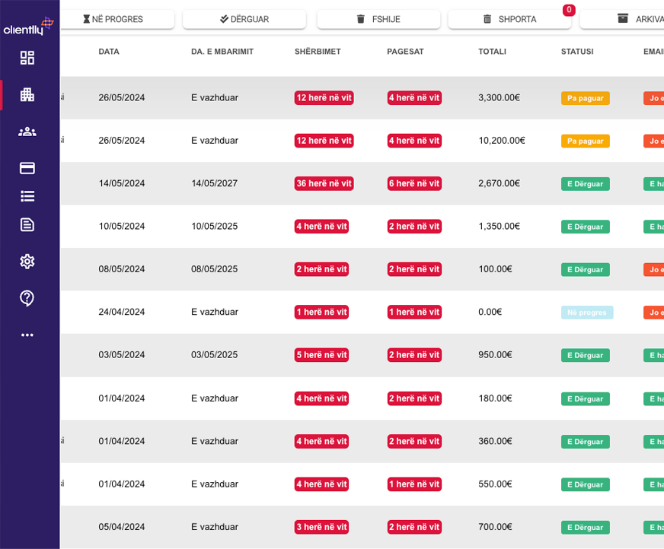Viewport: 664px width, 549px height.
Task: Open the list icon in sidebar
Action: coord(27,196)
